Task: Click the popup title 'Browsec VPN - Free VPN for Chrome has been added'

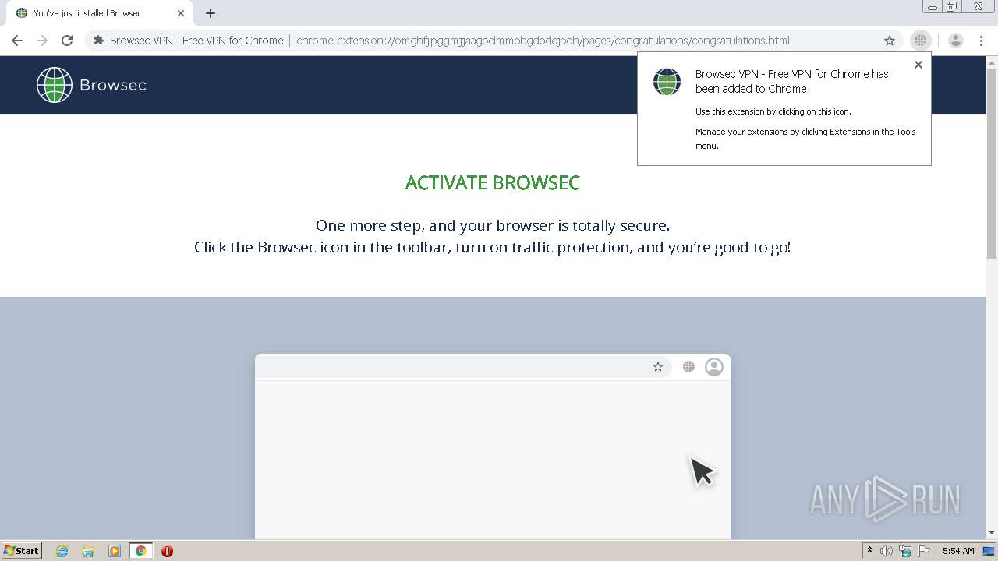Action: click(x=791, y=81)
